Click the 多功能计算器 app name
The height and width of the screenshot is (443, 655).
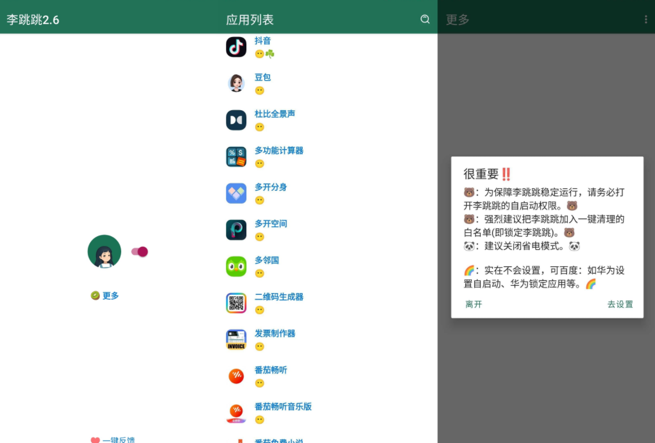click(279, 150)
